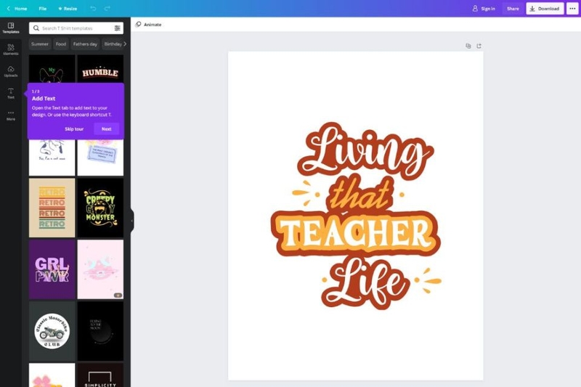Click Sign in

click(x=484, y=9)
